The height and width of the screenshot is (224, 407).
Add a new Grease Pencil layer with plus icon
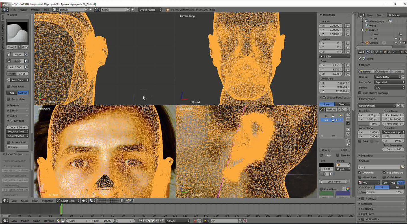(348, 115)
